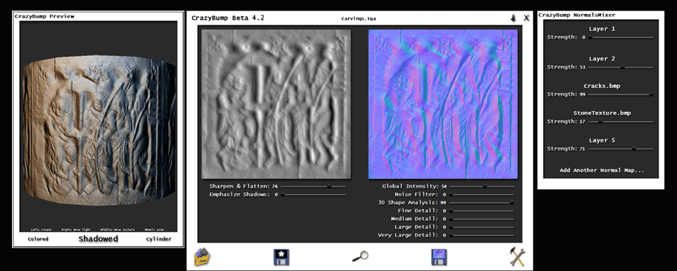Switch preview shape via Cylinder label
Screen dimensions: 677x271
click(158, 239)
